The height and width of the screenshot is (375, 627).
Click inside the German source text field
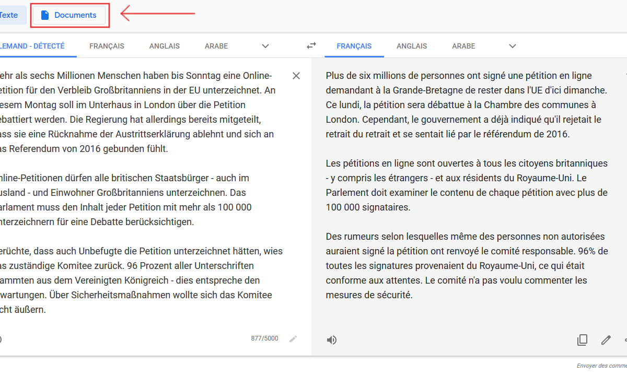click(141, 193)
